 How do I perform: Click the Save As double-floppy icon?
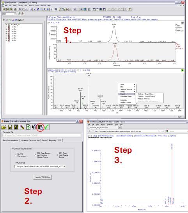tap(16, 127)
